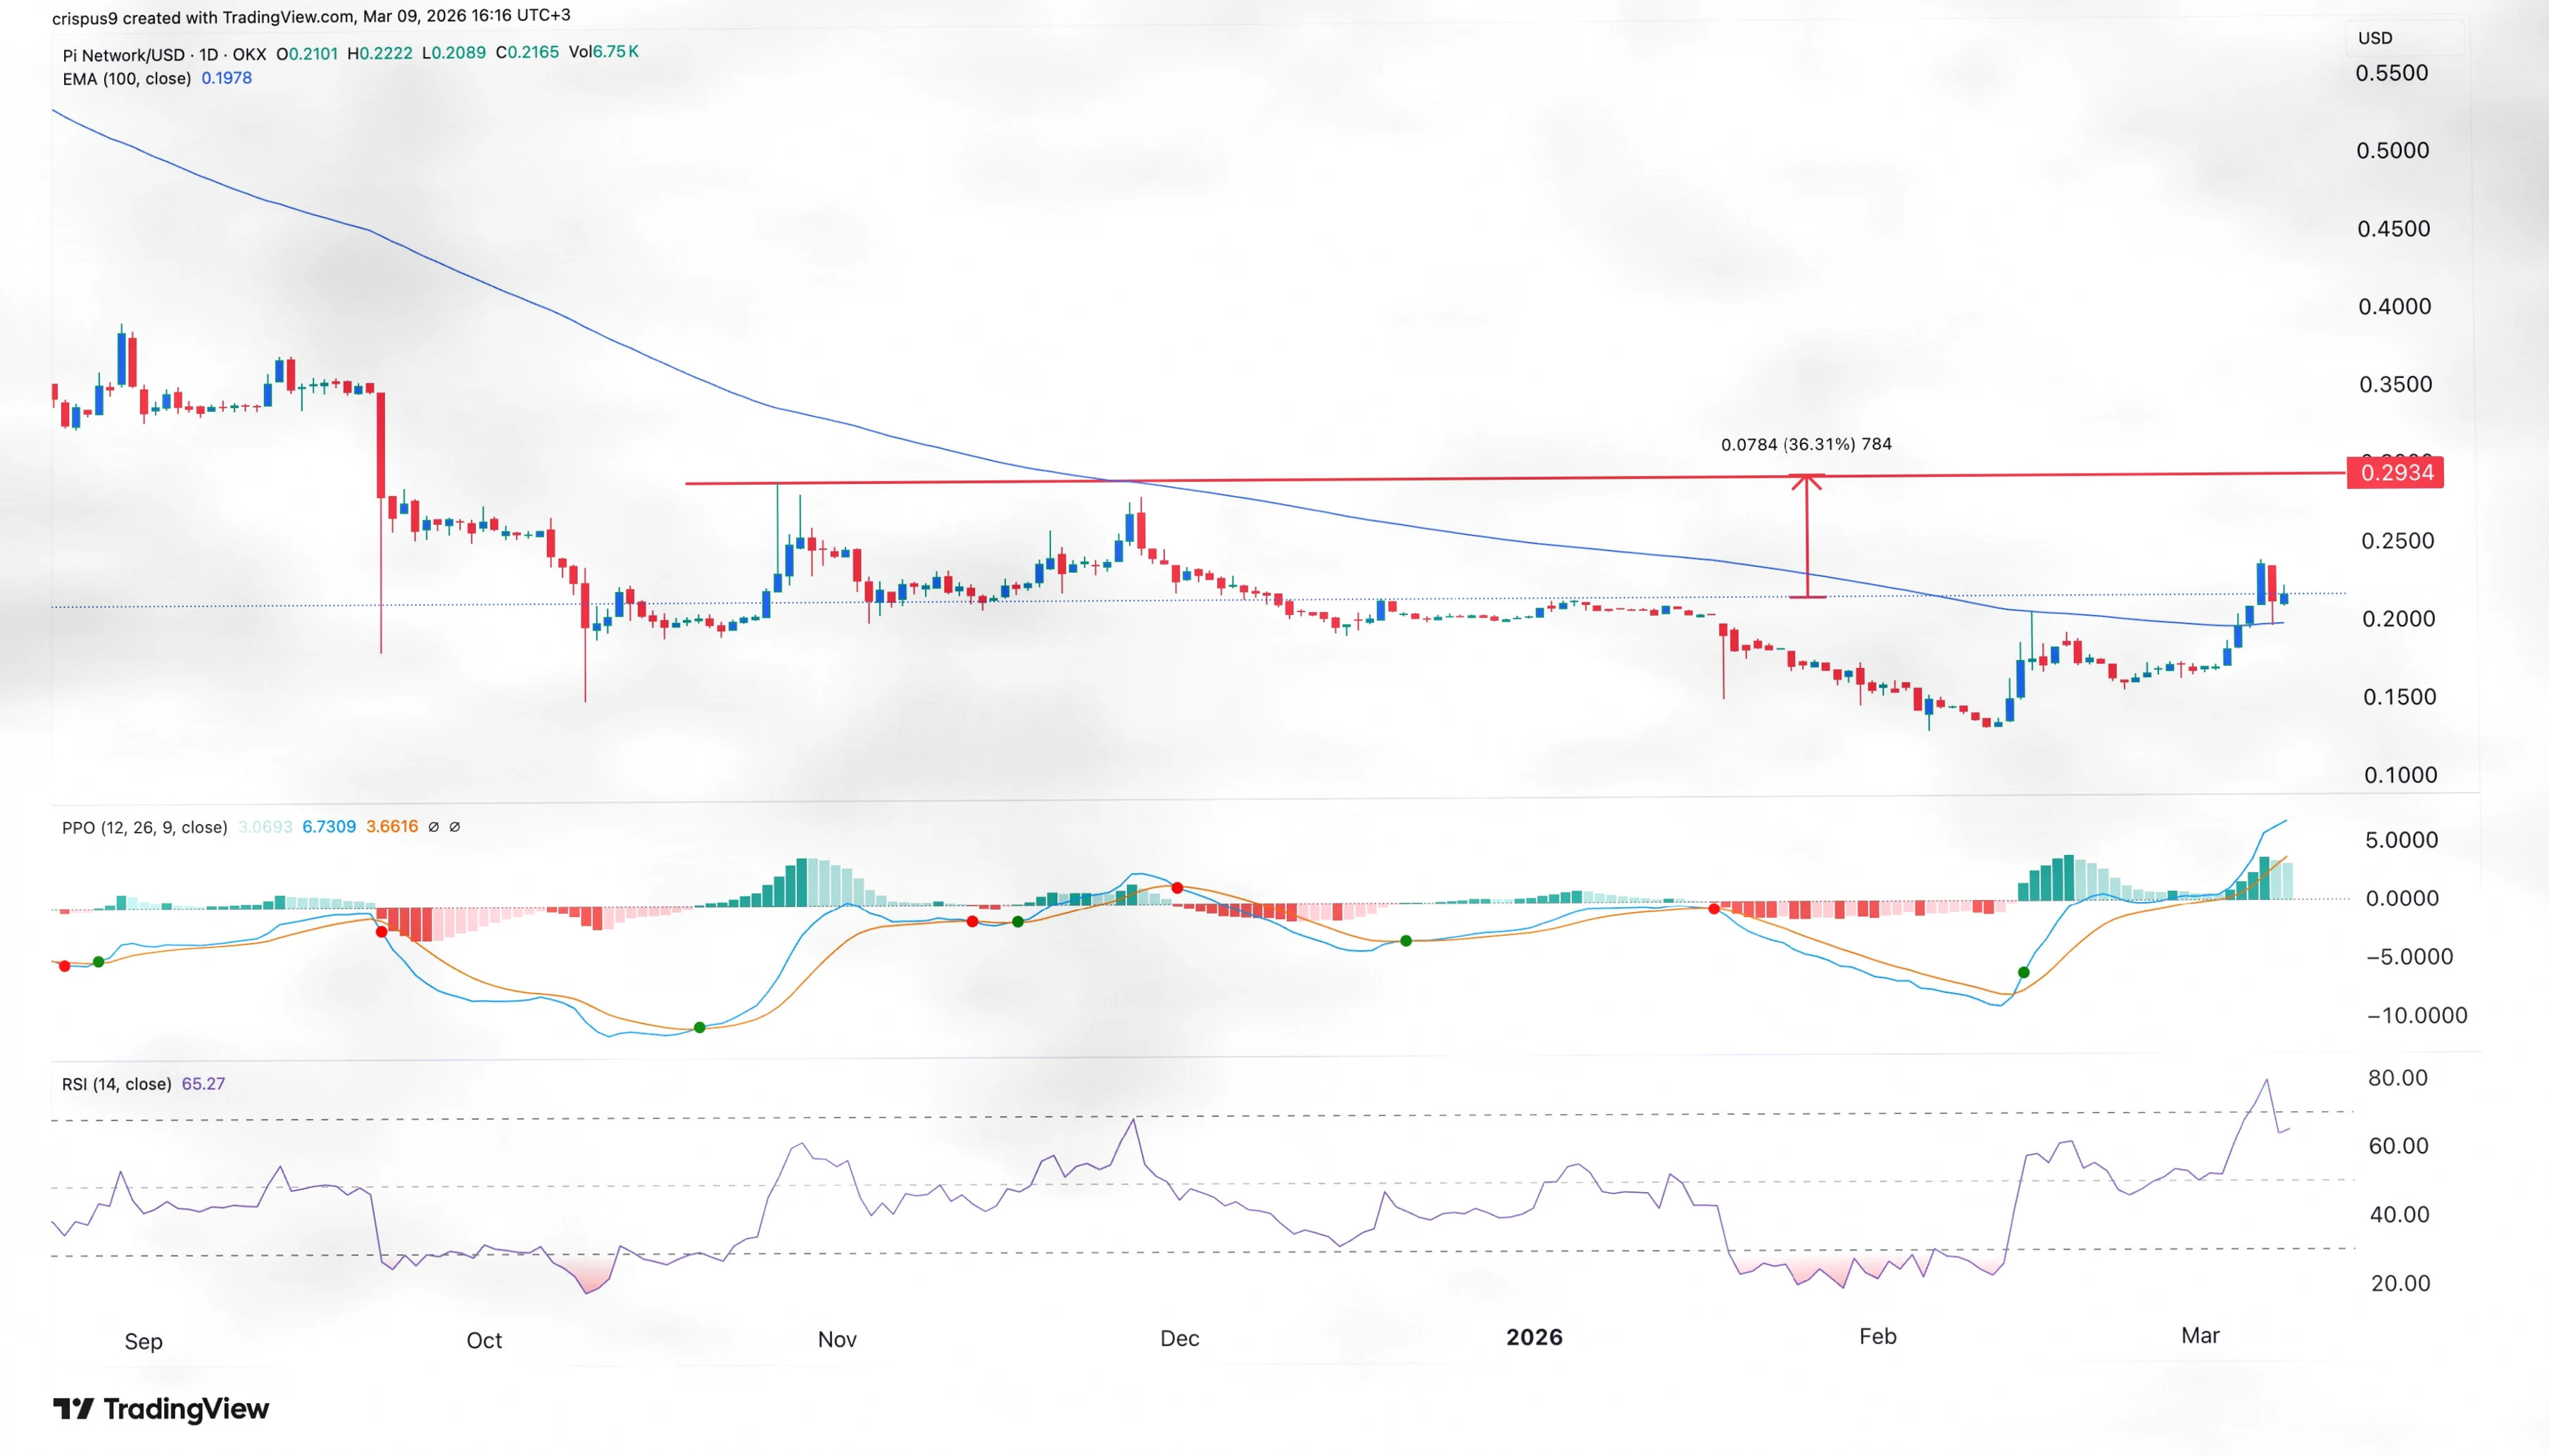Select the RSI (14, close) indicator label
This screenshot has height=1456, width=2549.
pyautogui.click(x=116, y=1084)
